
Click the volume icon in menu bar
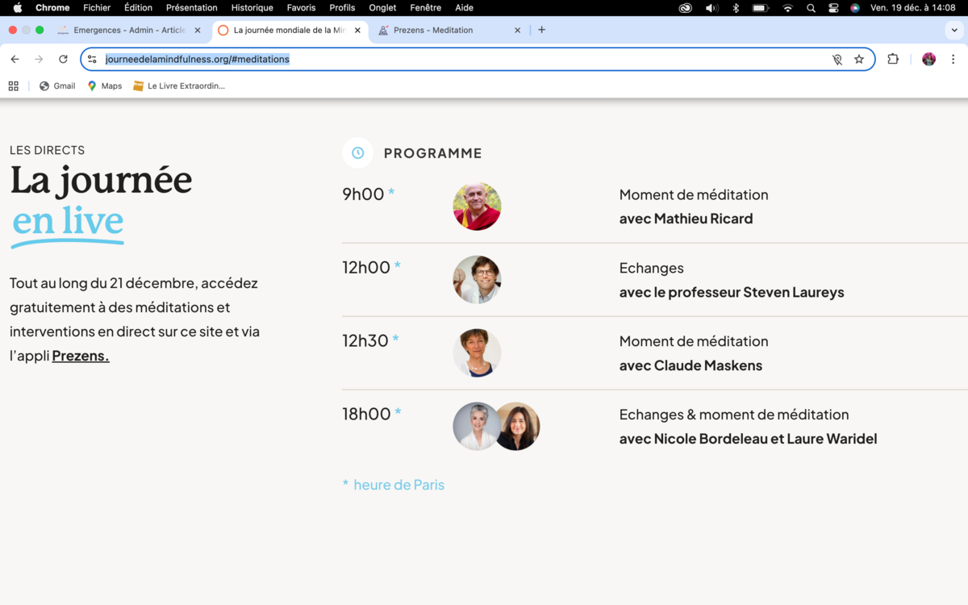[x=711, y=8]
